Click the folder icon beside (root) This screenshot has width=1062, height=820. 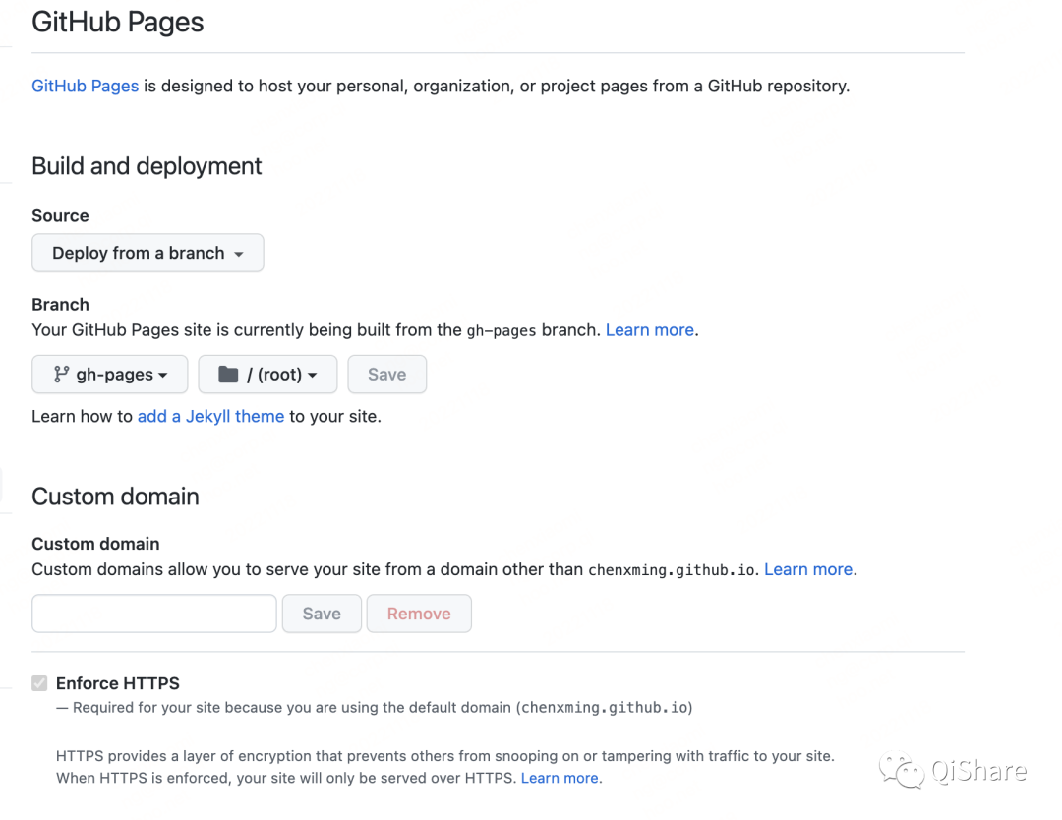[x=226, y=374]
